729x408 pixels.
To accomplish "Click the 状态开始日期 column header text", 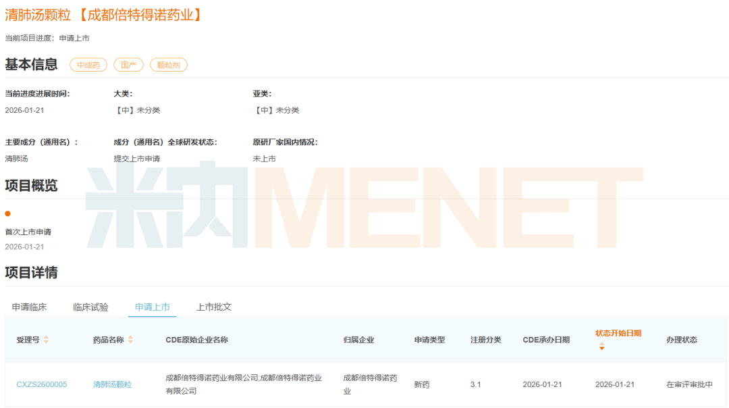I will 618,333.
